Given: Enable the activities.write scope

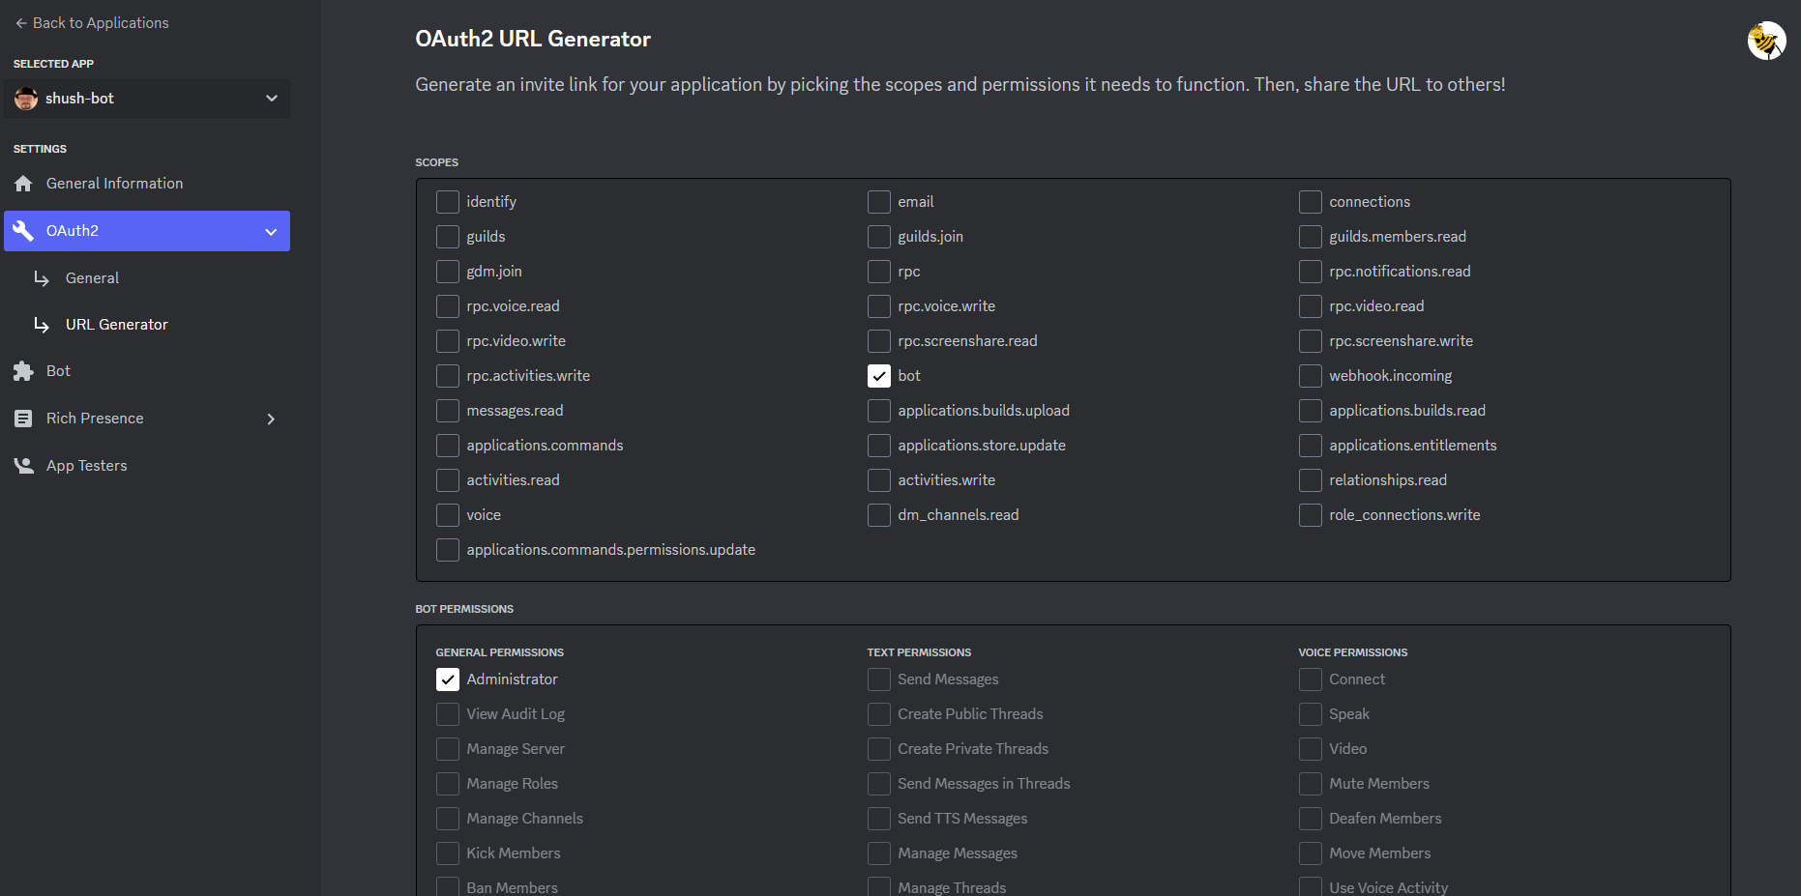Looking at the screenshot, I should (x=878, y=480).
